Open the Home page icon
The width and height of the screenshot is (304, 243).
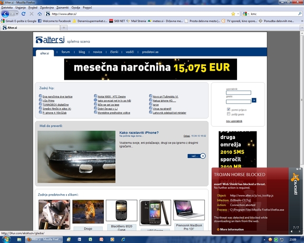(39, 14)
